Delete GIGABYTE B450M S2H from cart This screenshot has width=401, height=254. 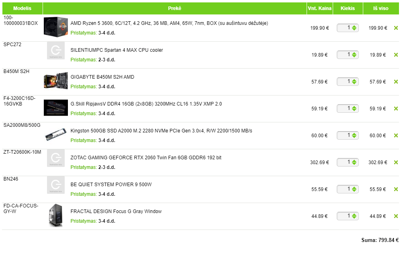[396, 82]
